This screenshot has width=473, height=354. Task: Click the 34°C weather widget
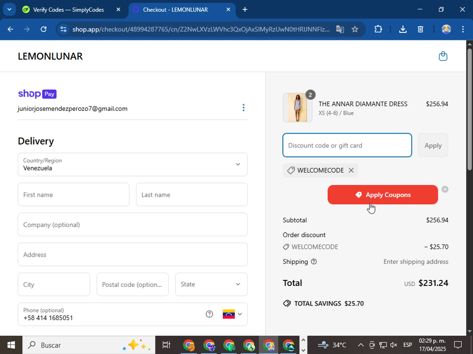tap(332, 345)
